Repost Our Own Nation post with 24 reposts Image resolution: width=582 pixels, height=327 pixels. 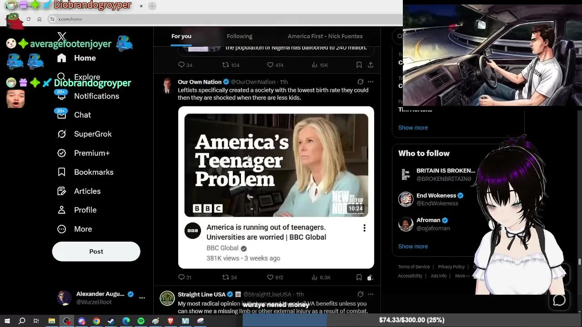(230, 277)
